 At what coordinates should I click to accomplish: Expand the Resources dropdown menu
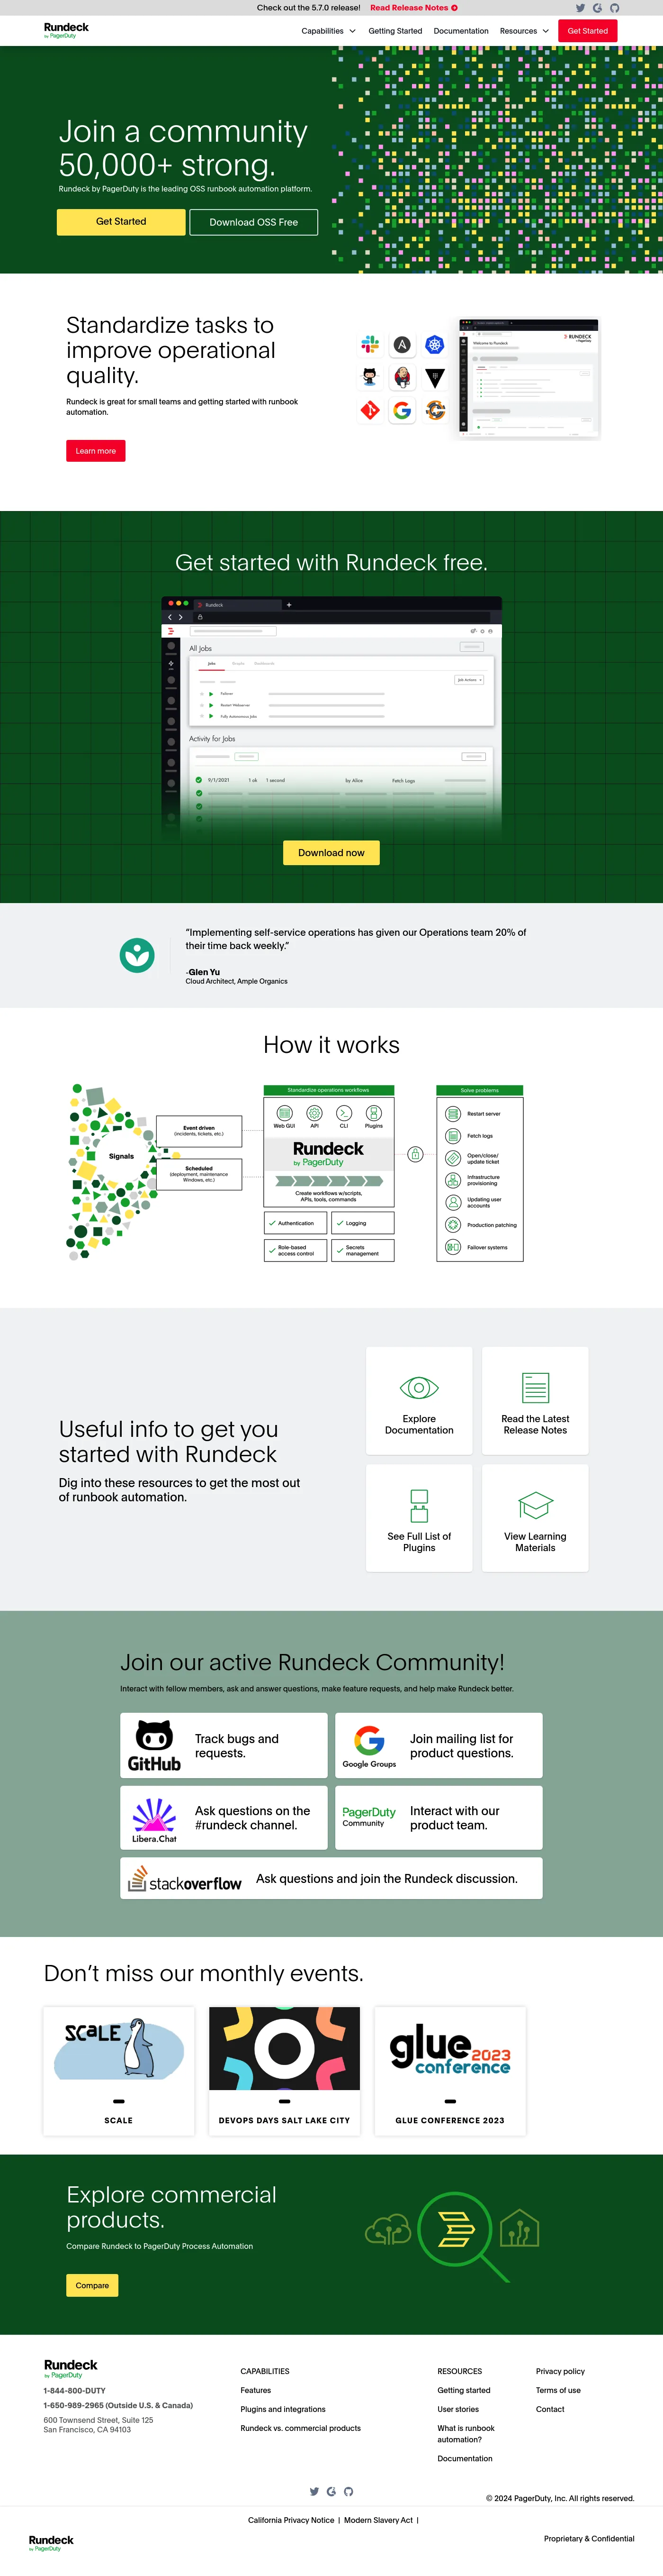pos(524,31)
